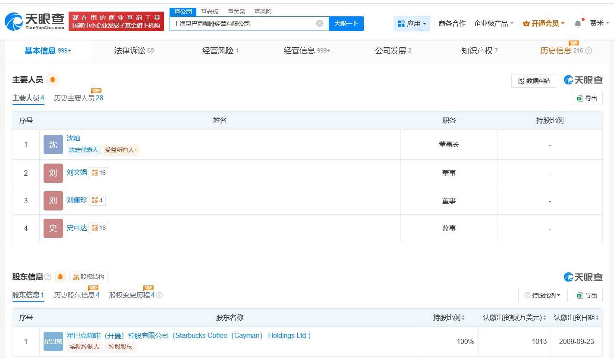Screen dimensions: 614x359
Task: Open the notification bell in header
Action: point(578,23)
